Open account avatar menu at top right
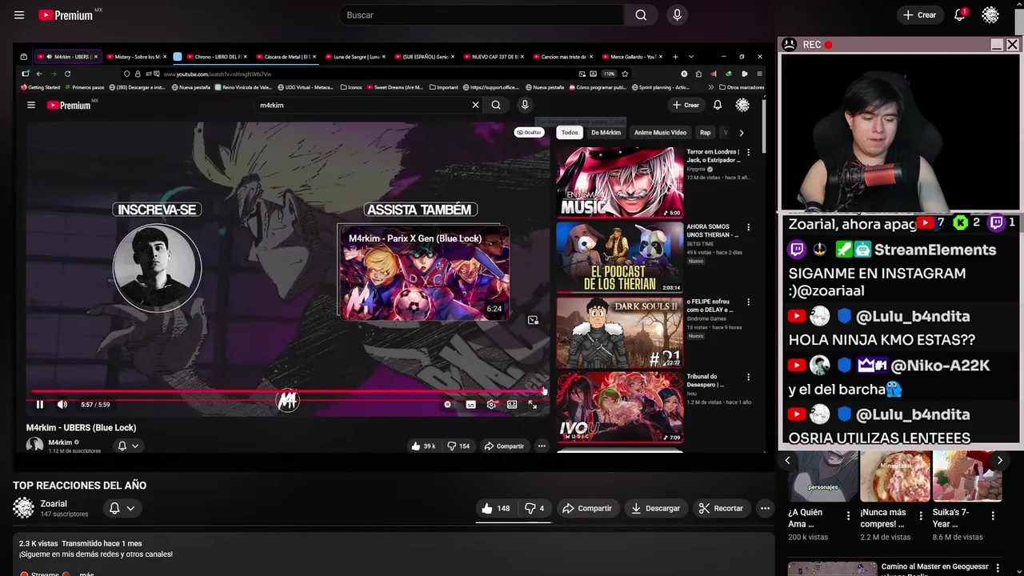Viewport: 1024px width, 576px height. pos(990,15)
